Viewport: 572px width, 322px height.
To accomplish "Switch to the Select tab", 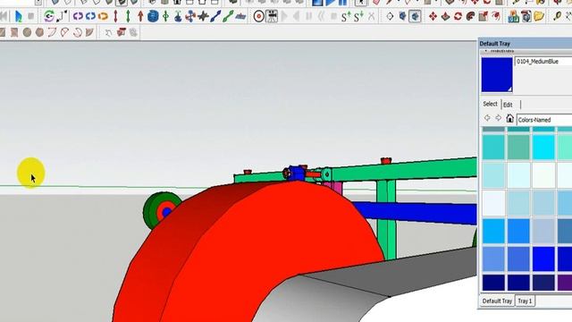I will point(490,104).
